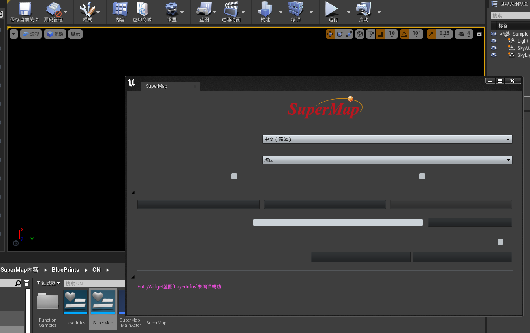Focus the world outliner 搜索 field
Screen dimensions: 530x333
(510, 15)
